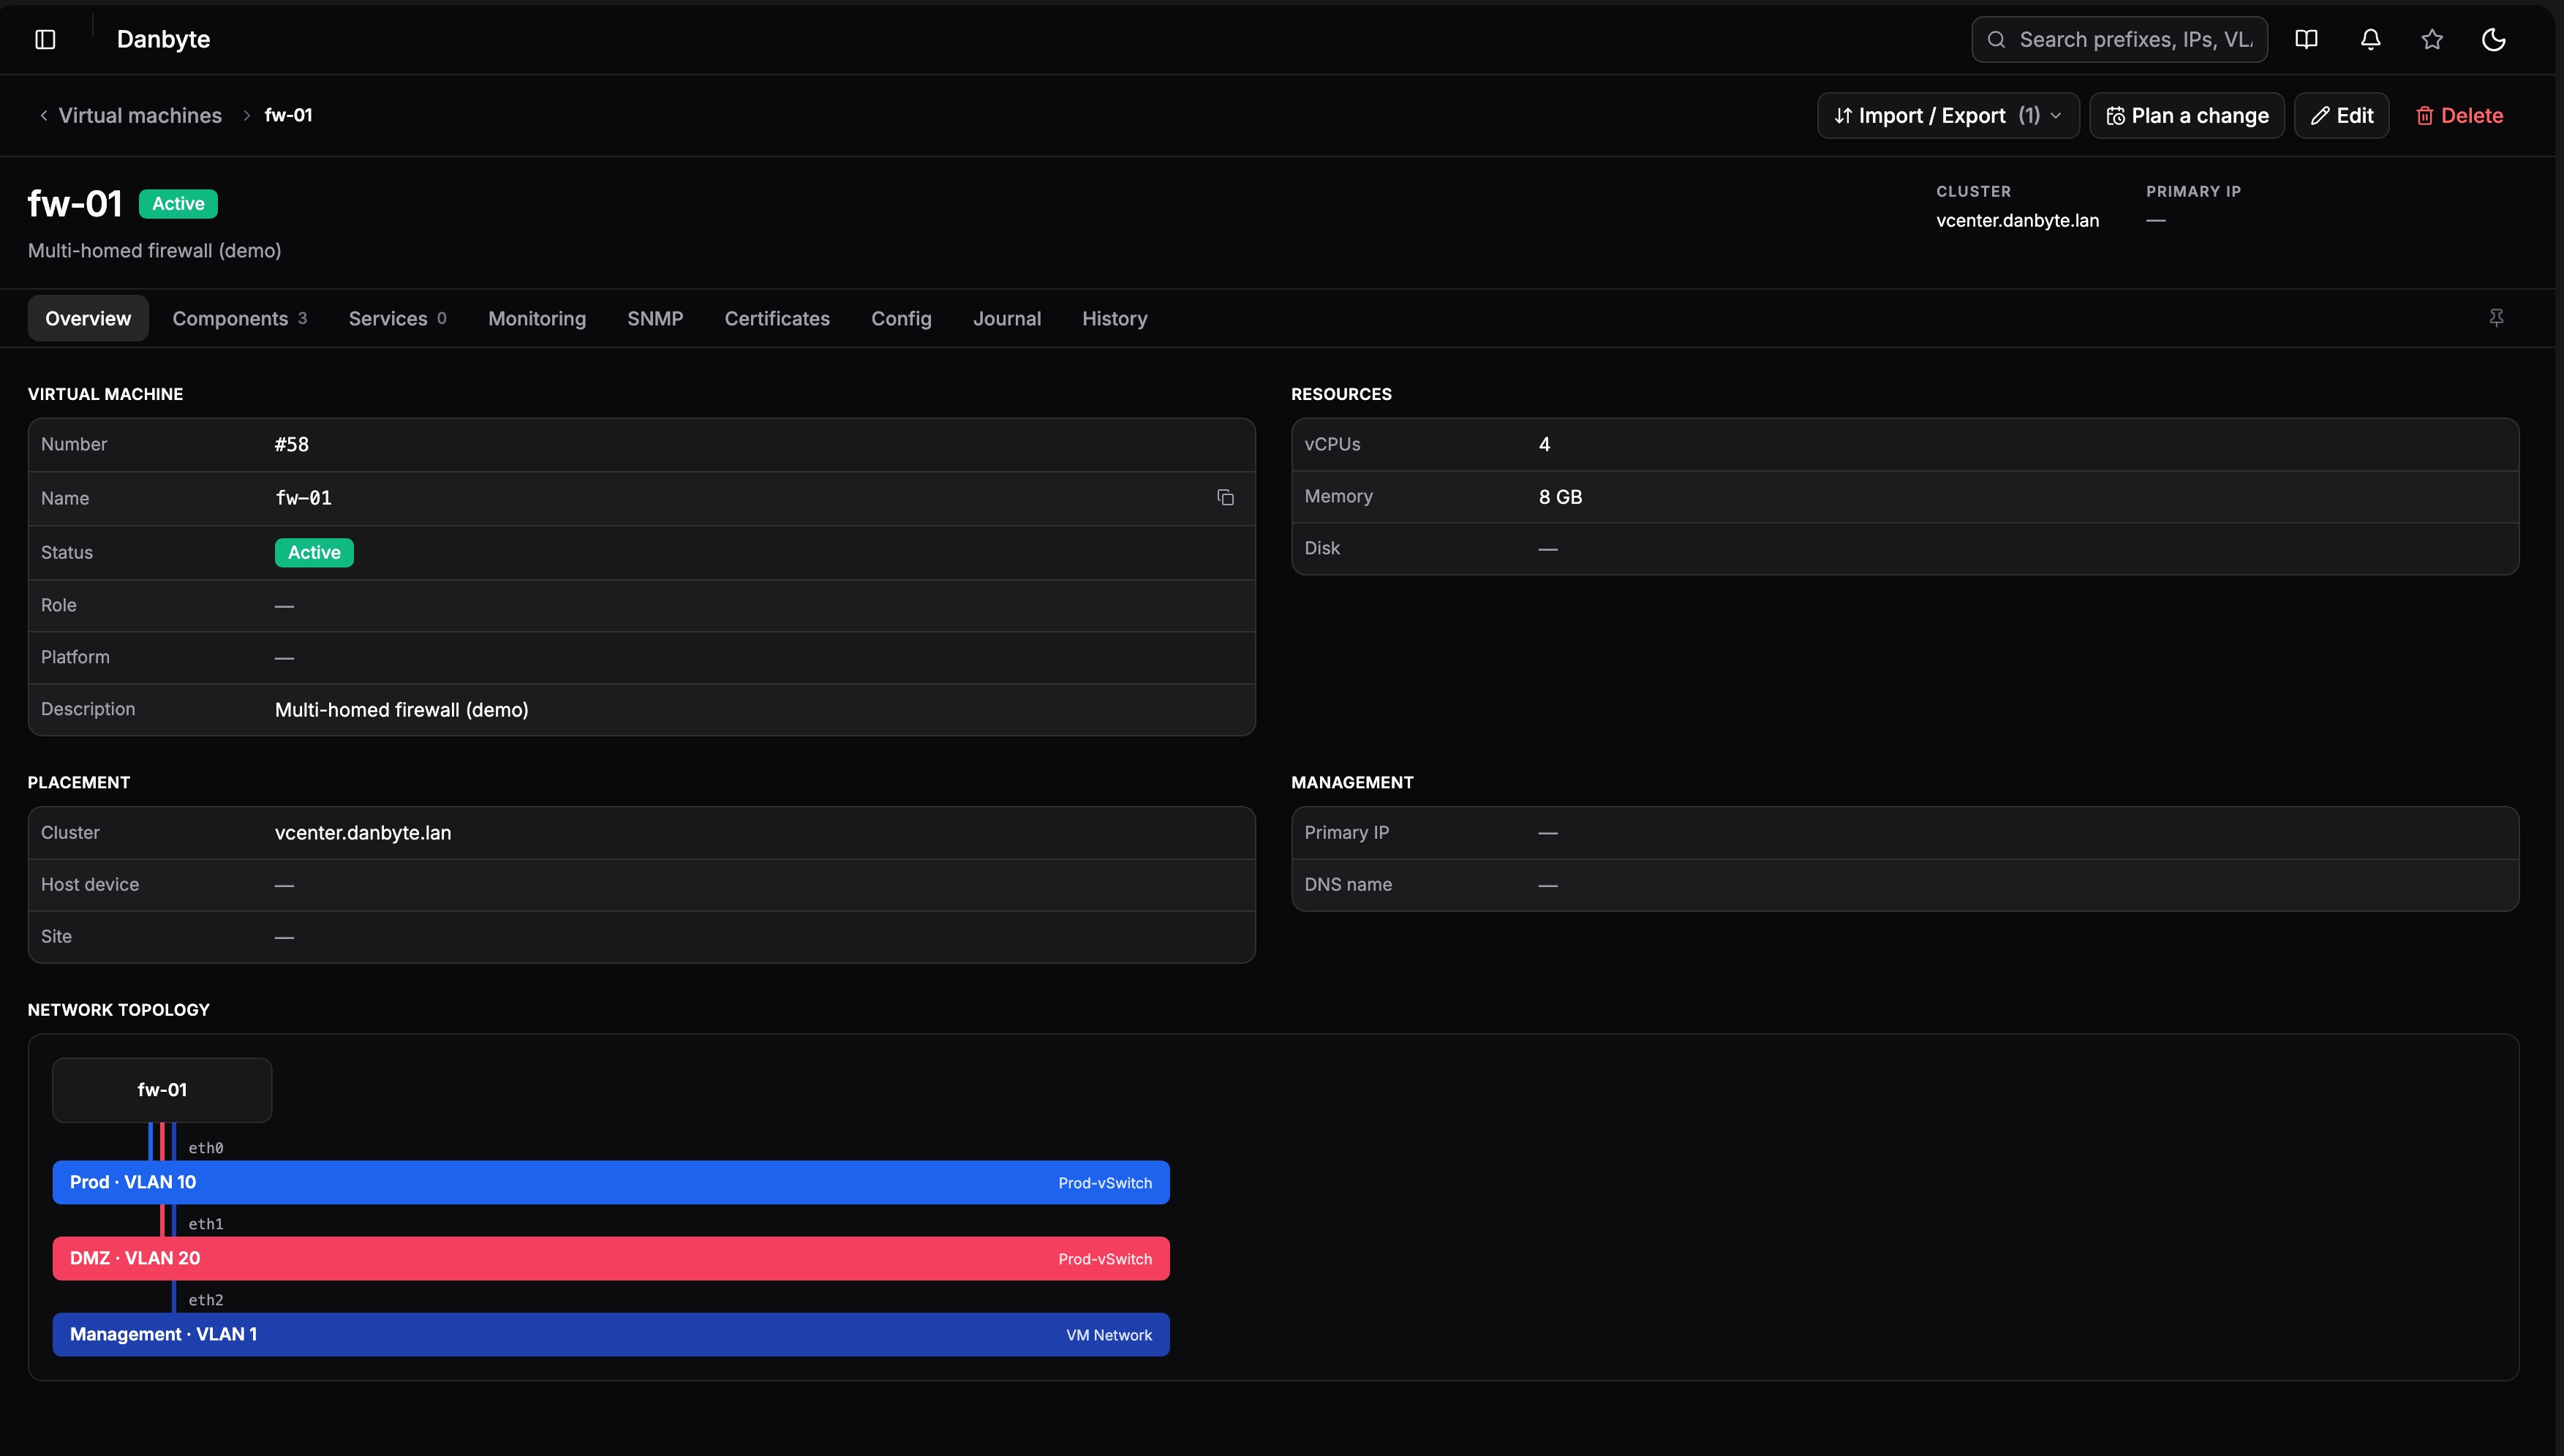The image size is (2564, 1456).
Task: Click the vCPUs value 4
Action: [1544, 445]
